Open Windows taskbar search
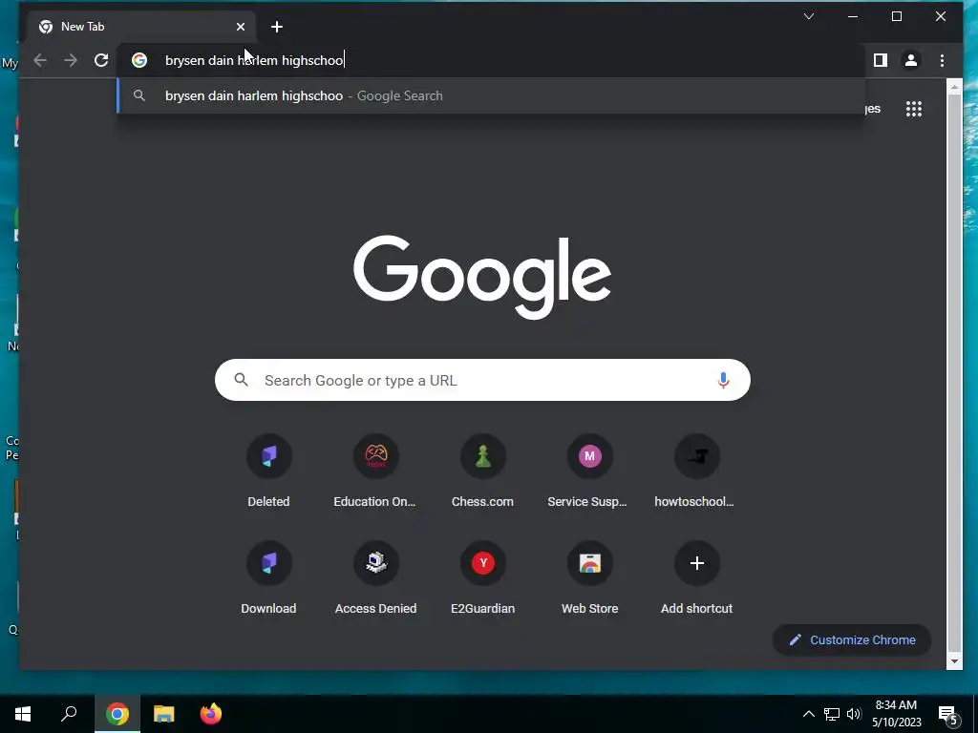This screenshot has height=733, width=978. (69, 714)
